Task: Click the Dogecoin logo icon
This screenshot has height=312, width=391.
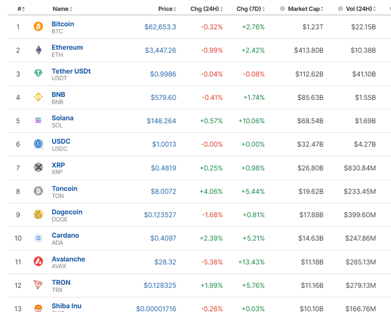Action: click(38, 214)
